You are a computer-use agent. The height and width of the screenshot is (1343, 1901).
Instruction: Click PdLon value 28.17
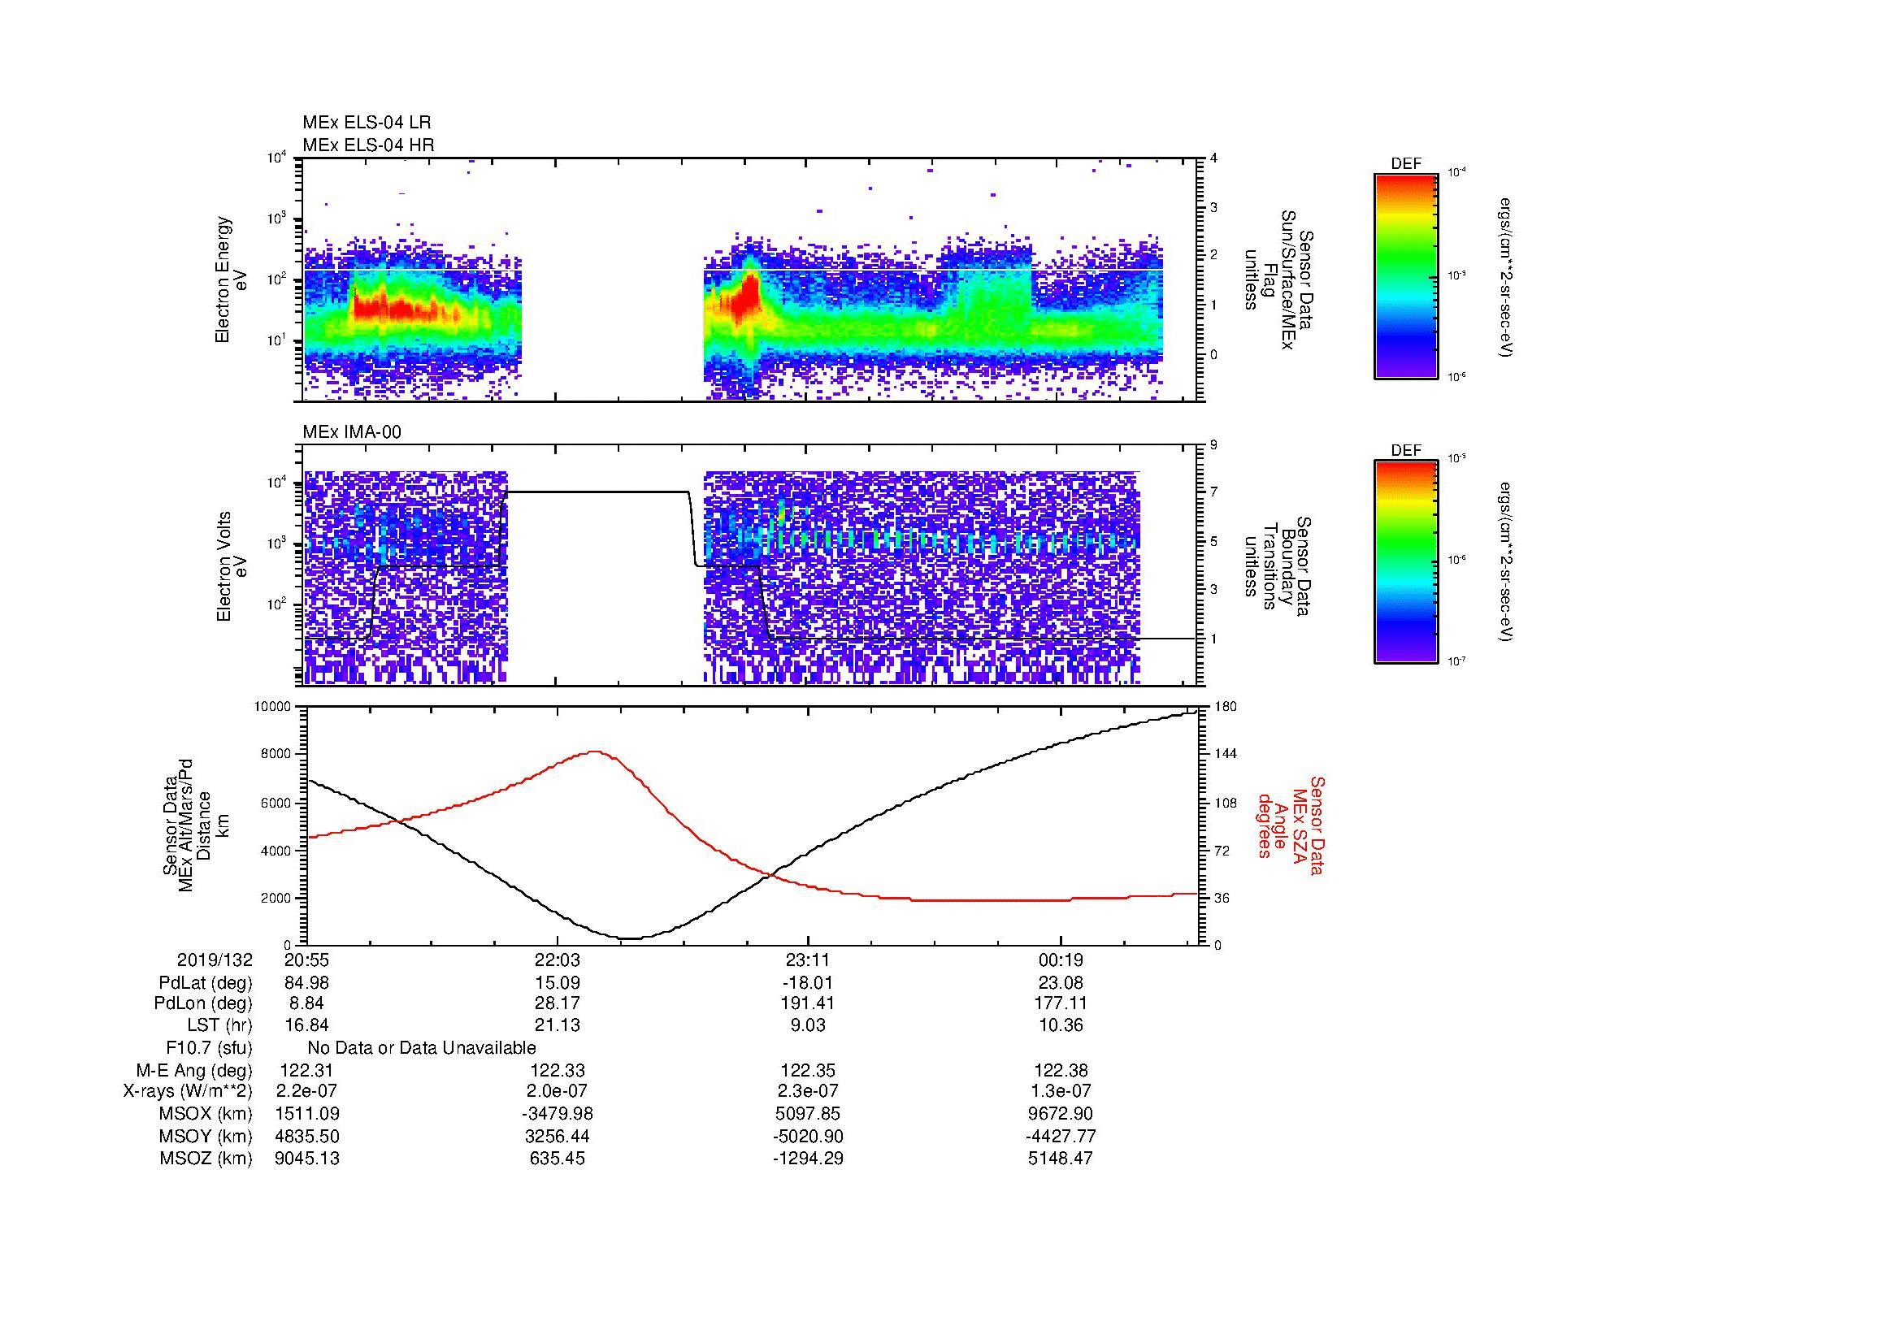558,1003
